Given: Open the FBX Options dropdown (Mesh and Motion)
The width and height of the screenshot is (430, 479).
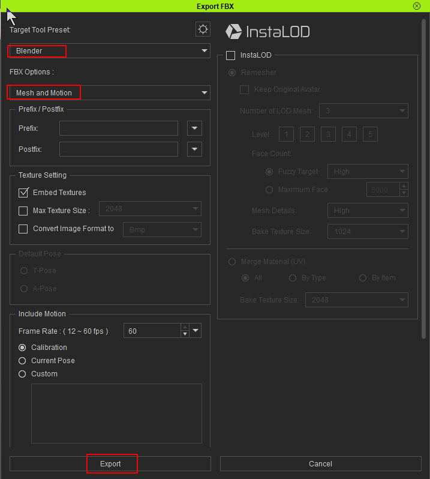Looking at the screenshot, I should click(x=110, y=92).
